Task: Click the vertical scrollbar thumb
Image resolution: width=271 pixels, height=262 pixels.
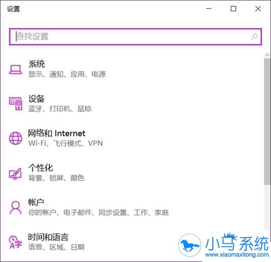Action: (x=267, y=122)
